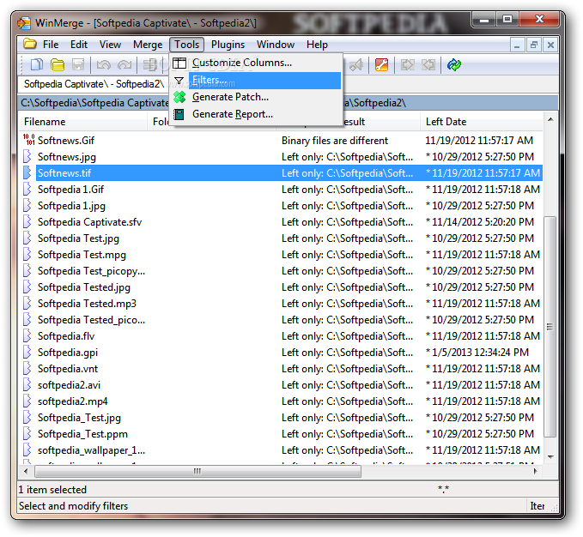Select the Softpedia_Test.ppm file
This screenshot has width=583, height=537.
coord(82,434)
